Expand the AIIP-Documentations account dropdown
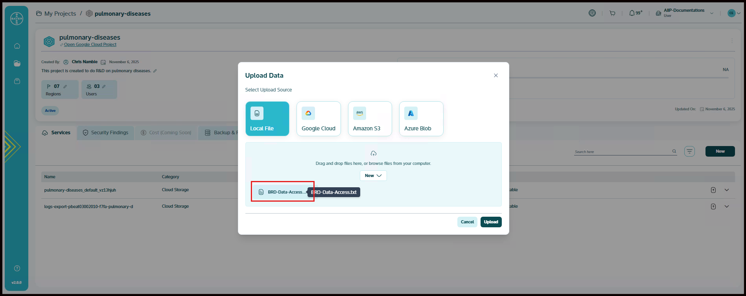 (x=711, y=13)
